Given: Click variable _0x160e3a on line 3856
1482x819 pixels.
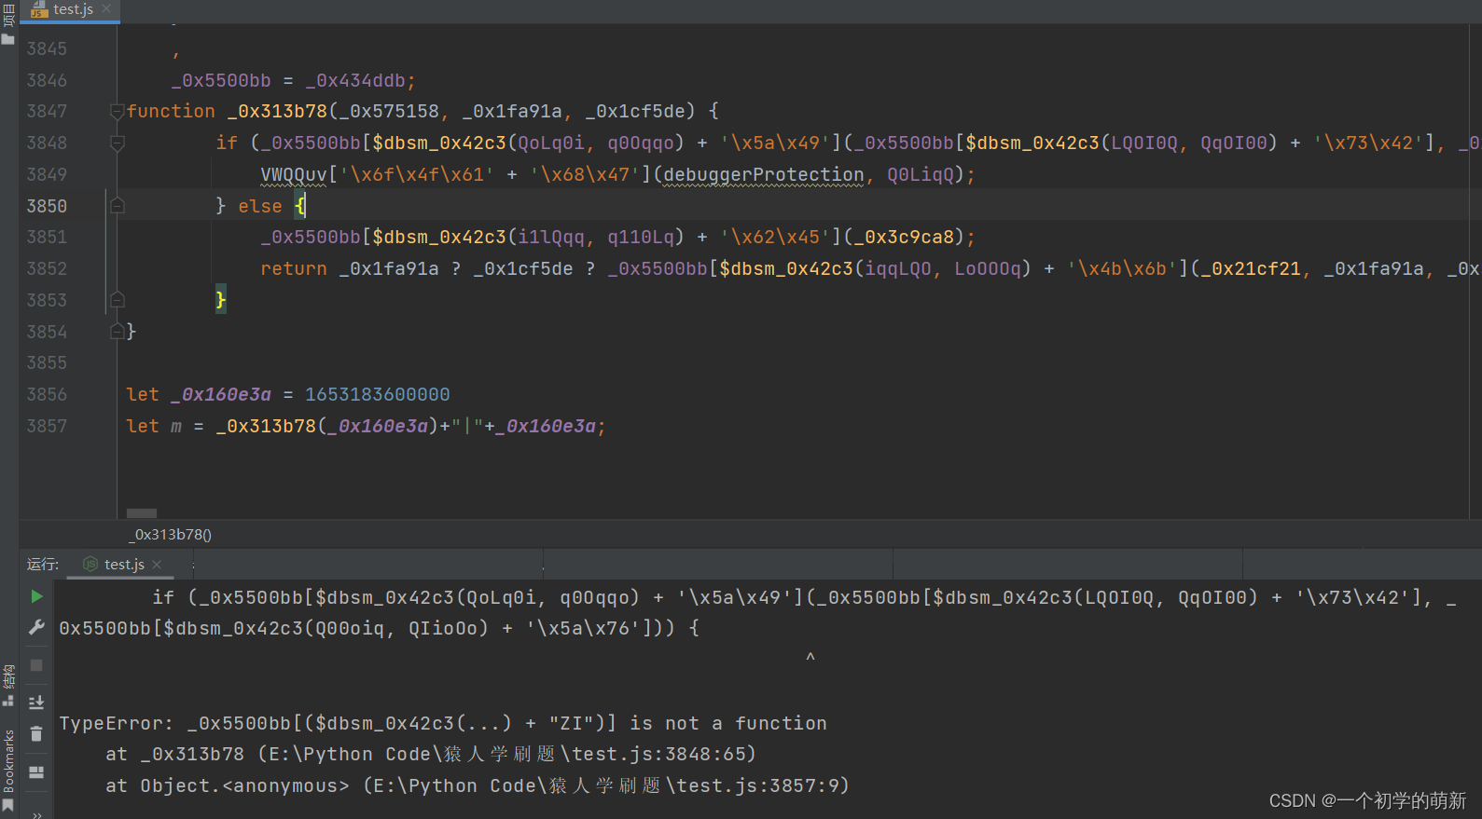Looking at the screenshot, I should click(x=221, y=394).
